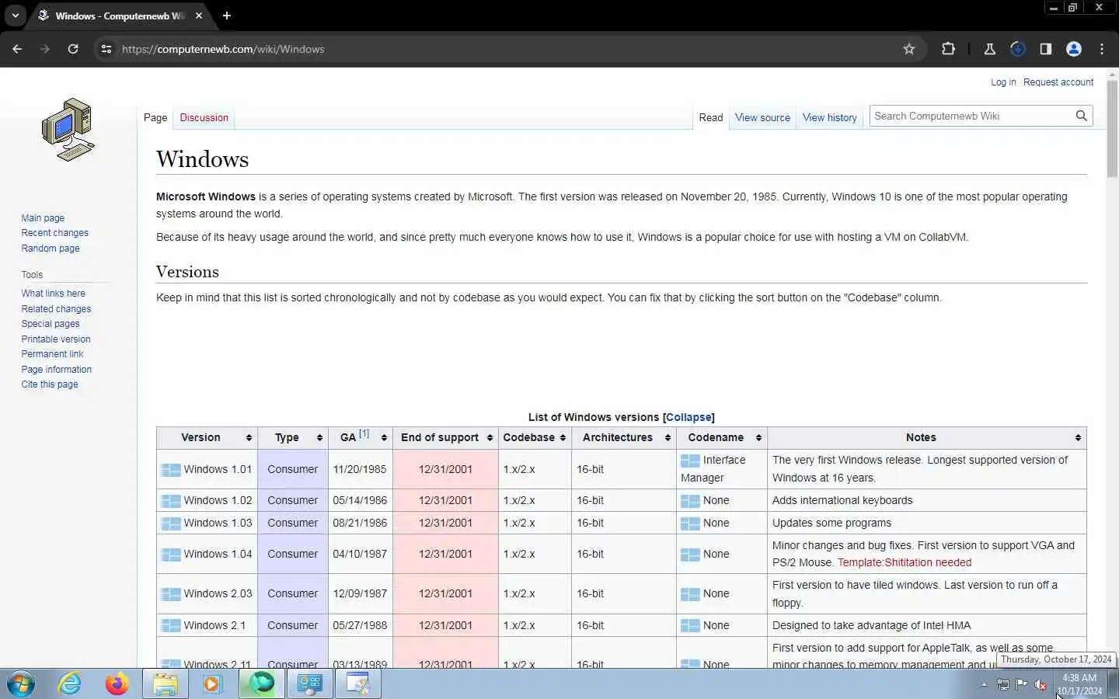Click the GA footnote reference [1]

pos(364,434)
